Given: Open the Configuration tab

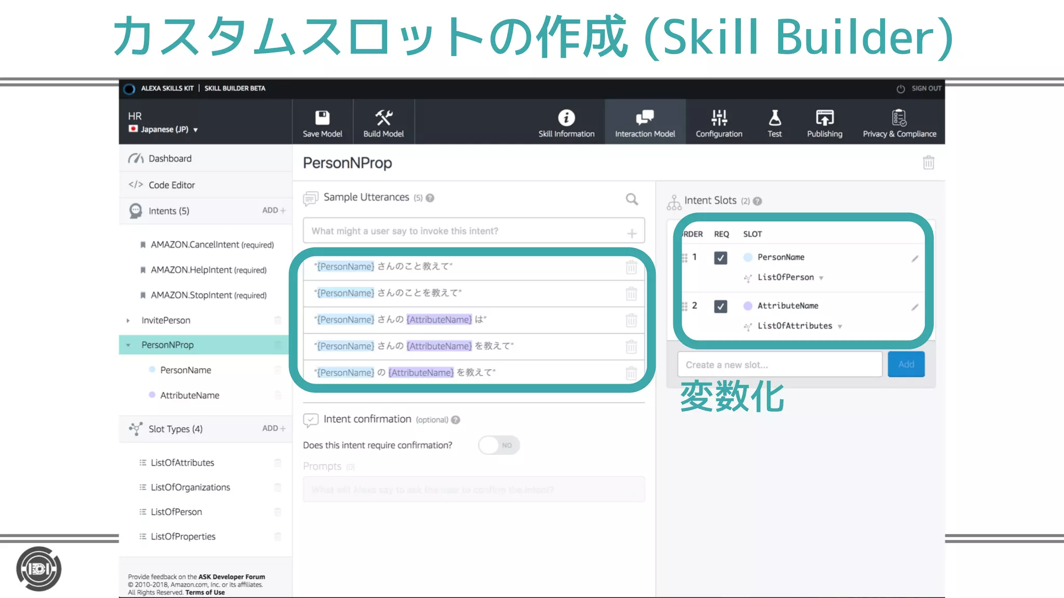Looking at the screenshot, I should 719,124.
